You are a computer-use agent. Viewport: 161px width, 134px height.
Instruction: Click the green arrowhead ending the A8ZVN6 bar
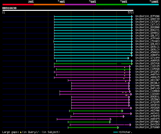point(123,111)
